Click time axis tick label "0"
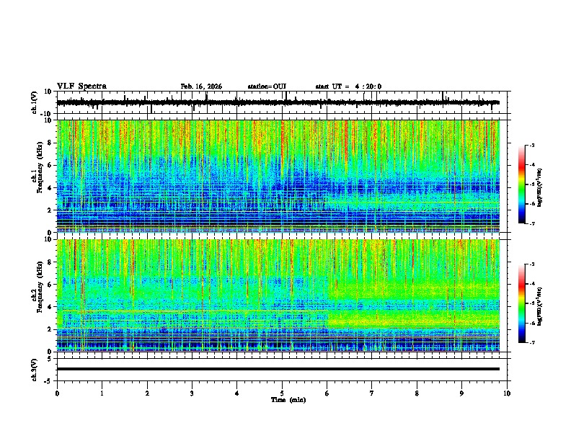Viewport: 571px width, 441px height. point(57,393)
